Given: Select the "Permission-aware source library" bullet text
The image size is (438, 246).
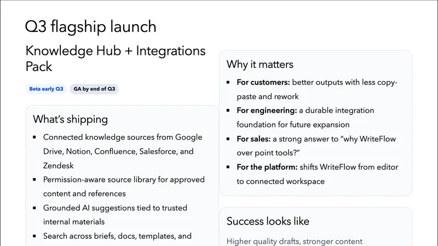Looking at the screenshot, I should click(x=124, y=180).
